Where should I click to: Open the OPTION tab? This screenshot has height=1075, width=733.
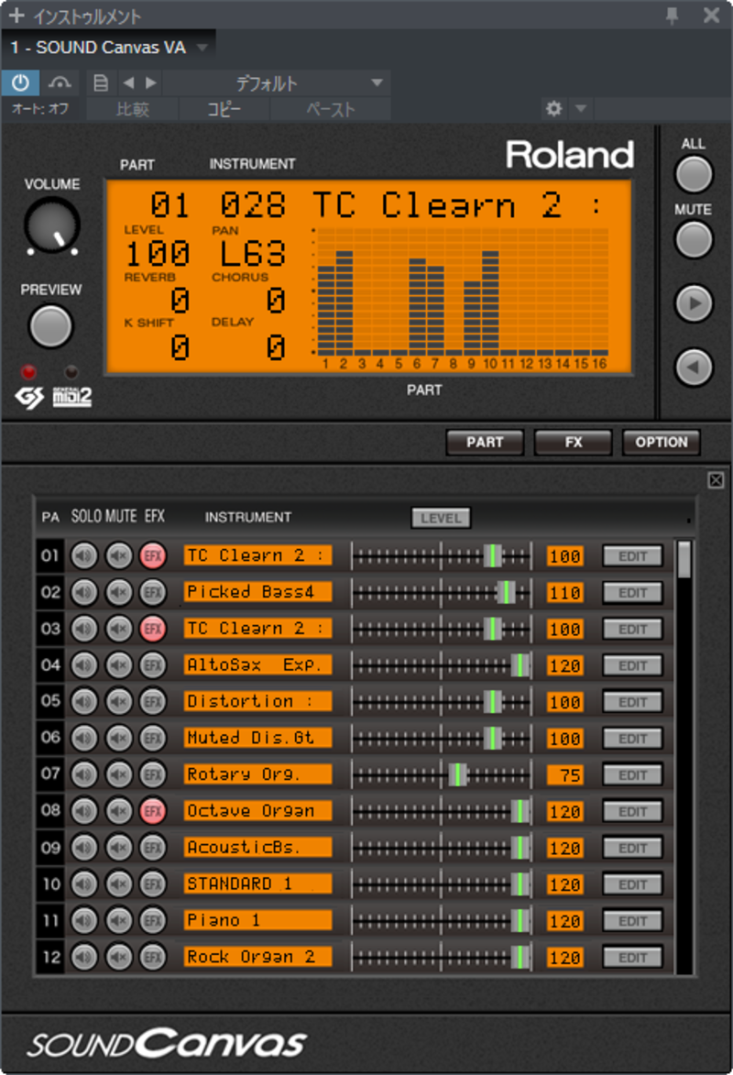coord(661,443)
